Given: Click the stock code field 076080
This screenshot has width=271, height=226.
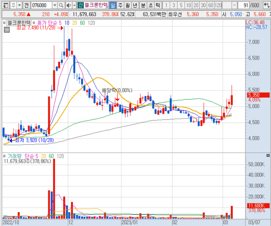Looking at the screenshot, I should (x=41, y=5).
